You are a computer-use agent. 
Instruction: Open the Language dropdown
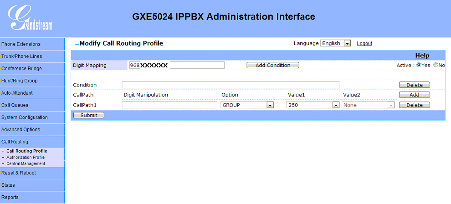click(x=335, y=43)
